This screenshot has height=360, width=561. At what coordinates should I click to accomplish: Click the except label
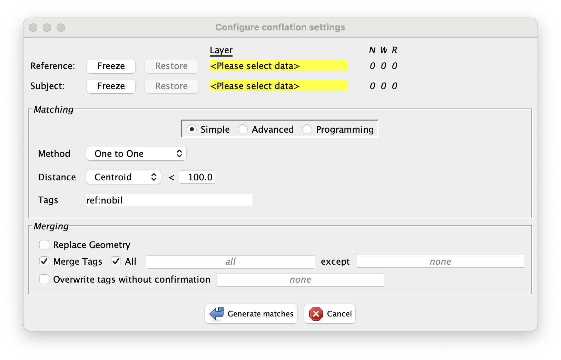(x=335, y=262)
